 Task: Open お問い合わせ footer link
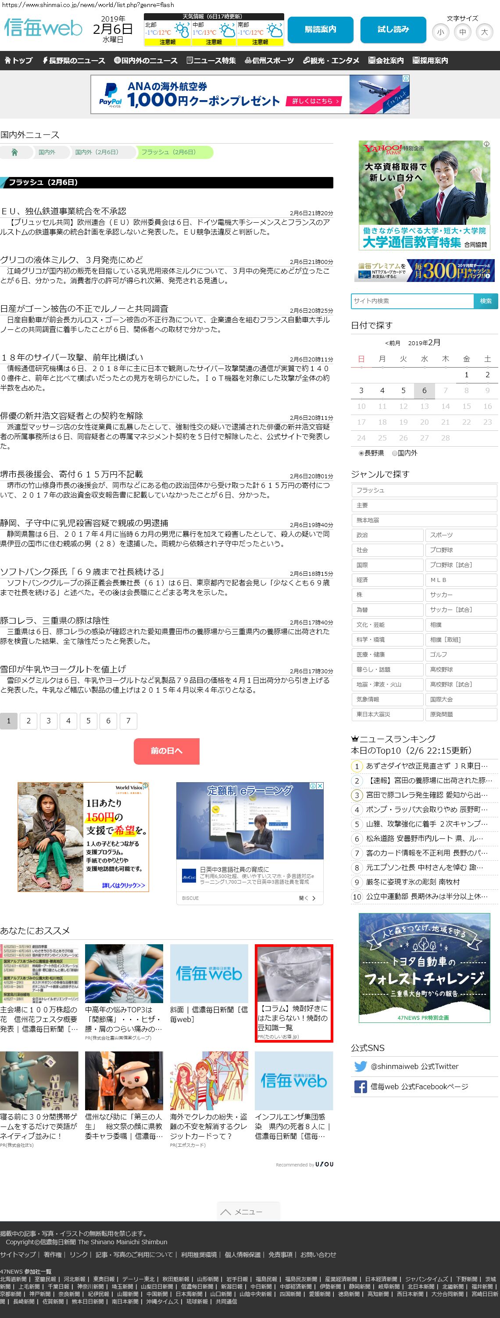coord(318,1255)
